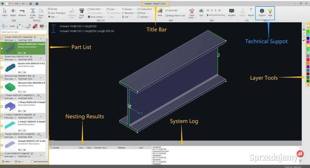Viewport: 310px width, 168px height.
Task: Click the settings gear icon in title bar
Action: click(x=31, y=4)
